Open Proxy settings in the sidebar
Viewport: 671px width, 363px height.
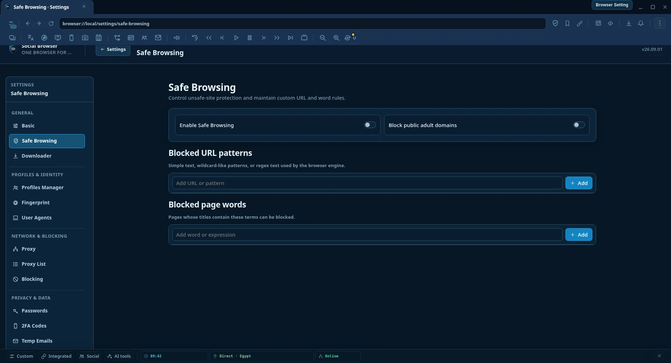click(47, 249)
